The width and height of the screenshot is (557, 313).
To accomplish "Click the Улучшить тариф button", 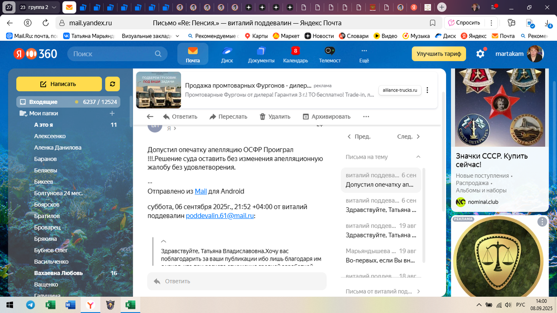I will [x=438, y=54].
